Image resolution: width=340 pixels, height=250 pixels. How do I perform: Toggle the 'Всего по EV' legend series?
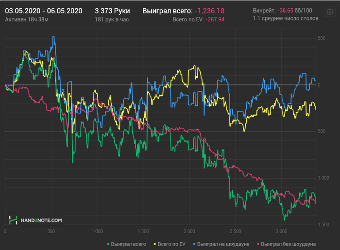pyautogui.click(x=170, y=244)
